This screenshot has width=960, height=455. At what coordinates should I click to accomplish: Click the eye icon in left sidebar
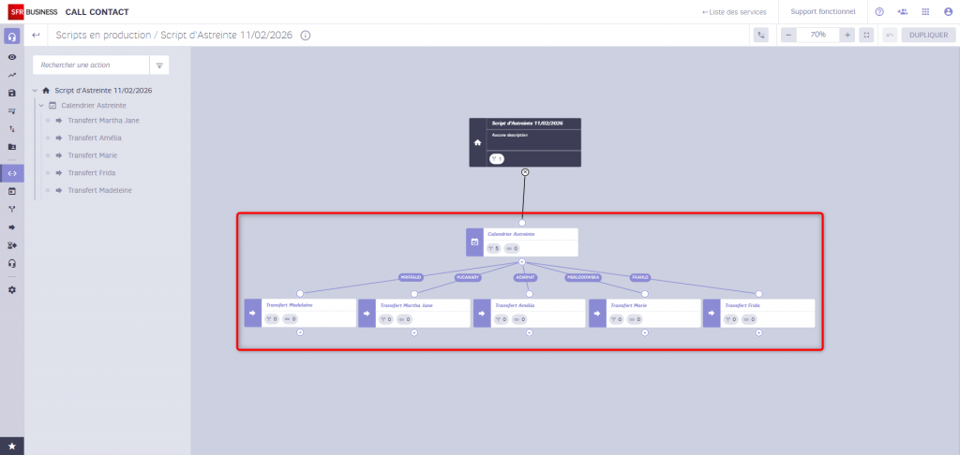(x=12, y=57)
